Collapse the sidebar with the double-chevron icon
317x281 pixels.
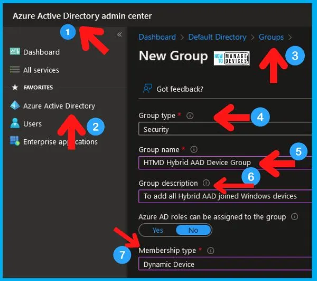(x=119, y=34)
